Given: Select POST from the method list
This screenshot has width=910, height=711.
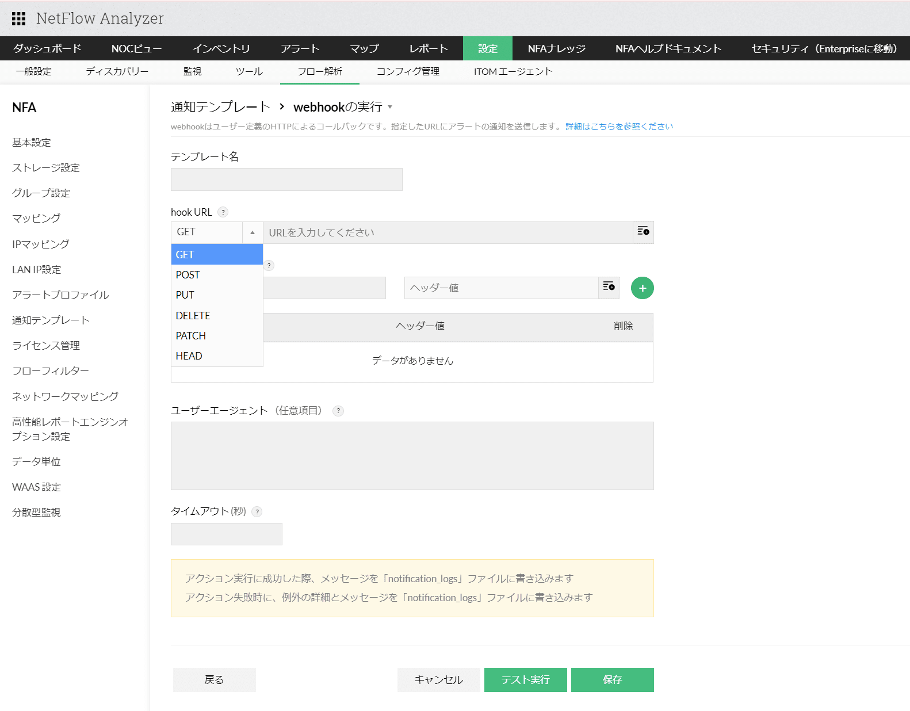Looking at the screenshot, I should (x=188, y=275).
